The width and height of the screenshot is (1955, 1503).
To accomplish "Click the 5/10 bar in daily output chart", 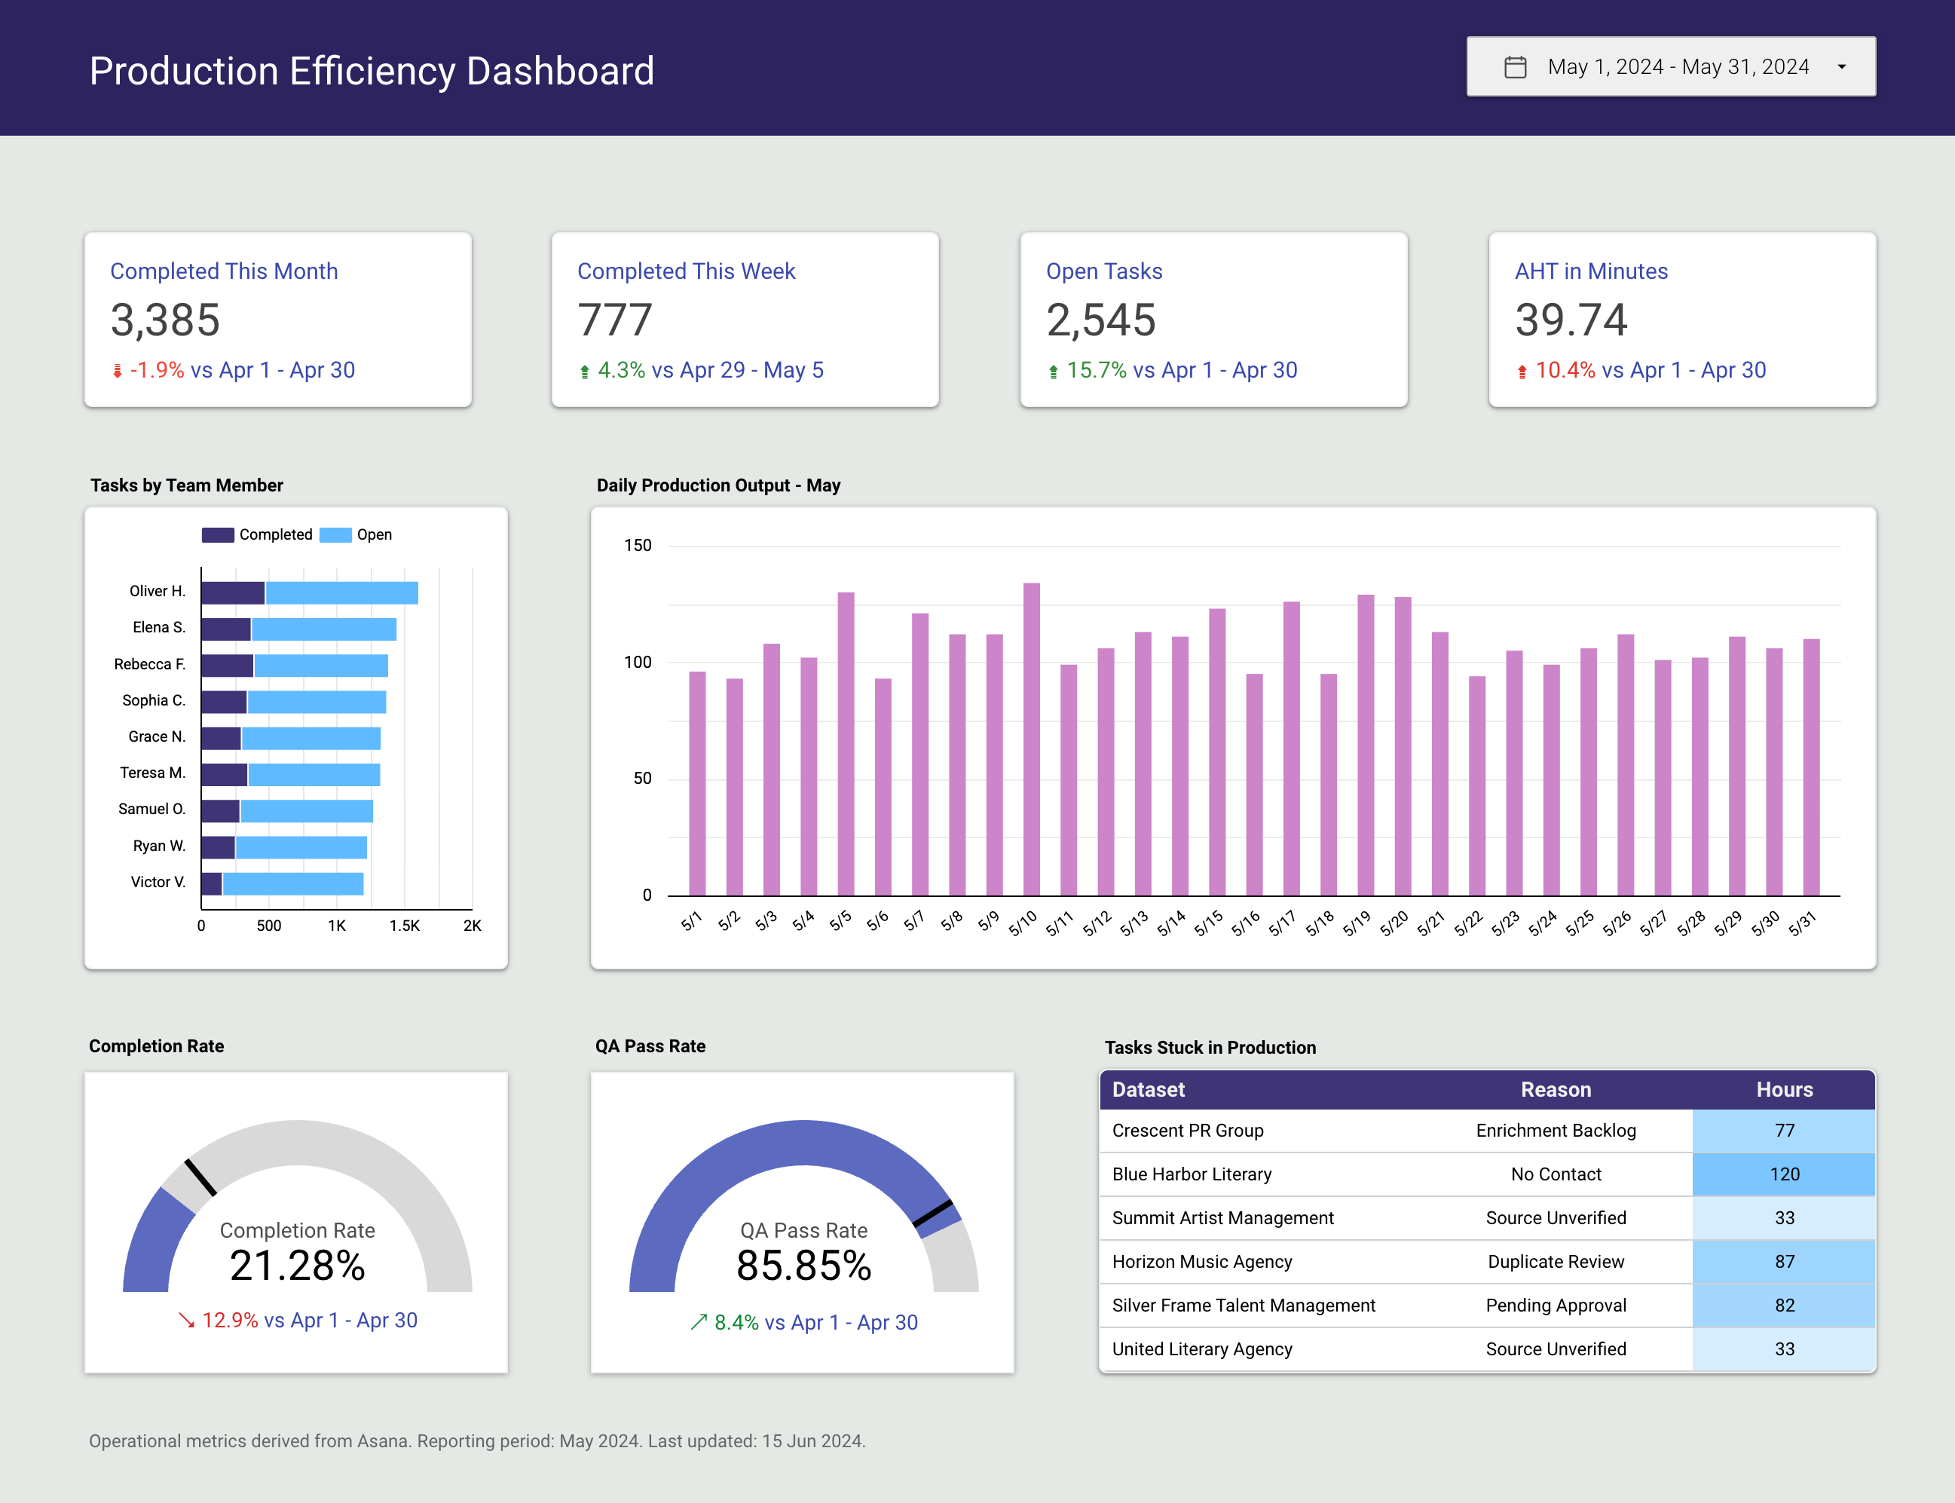I will click(x=1031, y=739).
